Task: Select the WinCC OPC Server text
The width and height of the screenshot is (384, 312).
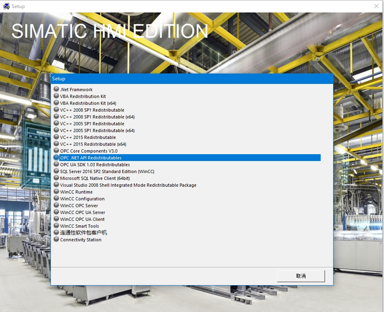Action: [x=79, y=206]
